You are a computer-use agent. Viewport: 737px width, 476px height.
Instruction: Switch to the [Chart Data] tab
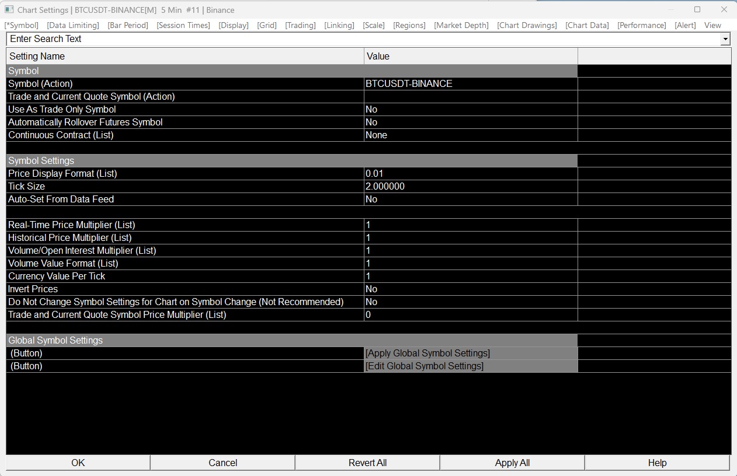[587, 25]
